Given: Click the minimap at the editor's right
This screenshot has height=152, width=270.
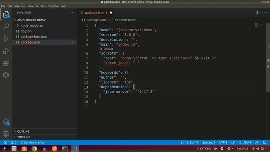Looking at the screenshot, I should (260, 25).
